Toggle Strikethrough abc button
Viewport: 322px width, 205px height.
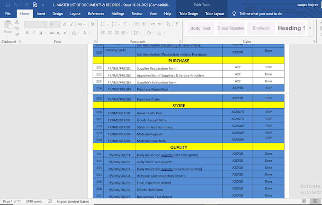click(52, 33)
